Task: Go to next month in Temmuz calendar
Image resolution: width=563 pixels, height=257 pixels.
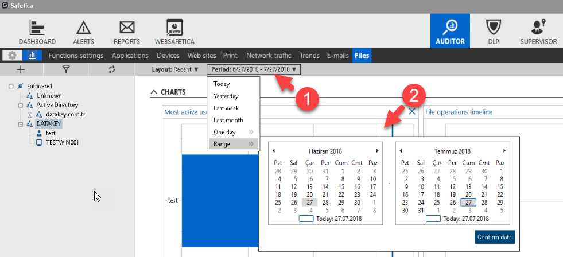Action: 504,151
